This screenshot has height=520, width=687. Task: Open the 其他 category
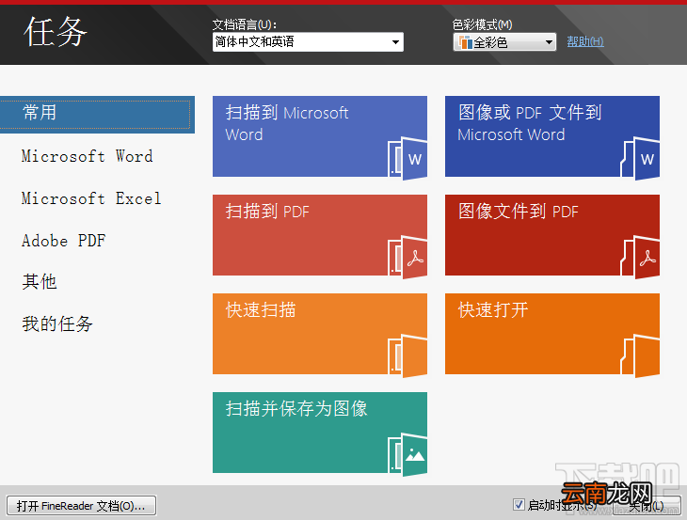(40, 281)
